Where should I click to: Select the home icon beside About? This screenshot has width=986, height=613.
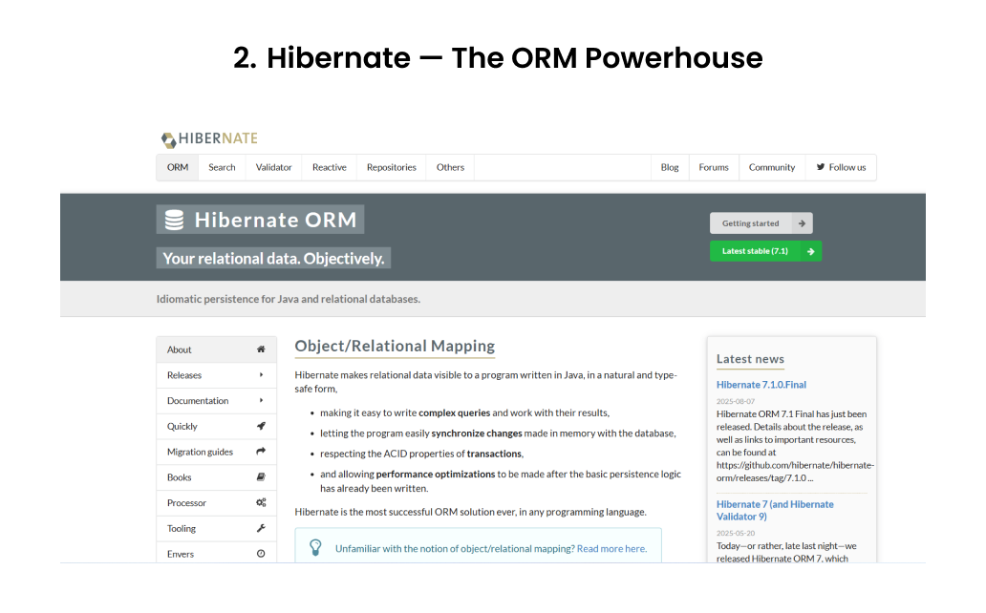click(260, 349)
